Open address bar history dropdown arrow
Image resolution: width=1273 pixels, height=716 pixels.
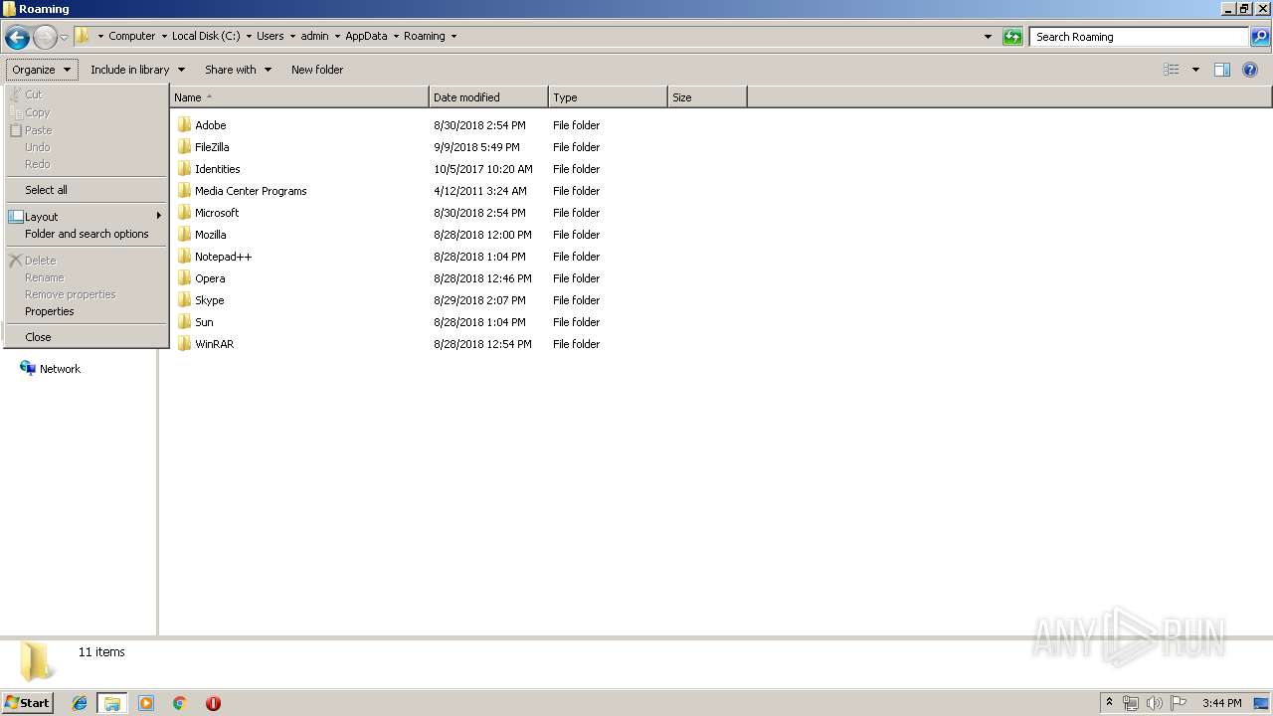coord(988,37)
